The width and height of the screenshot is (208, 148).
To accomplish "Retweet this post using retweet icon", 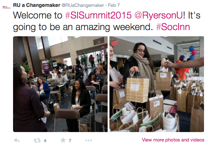I will pos(37,140).
